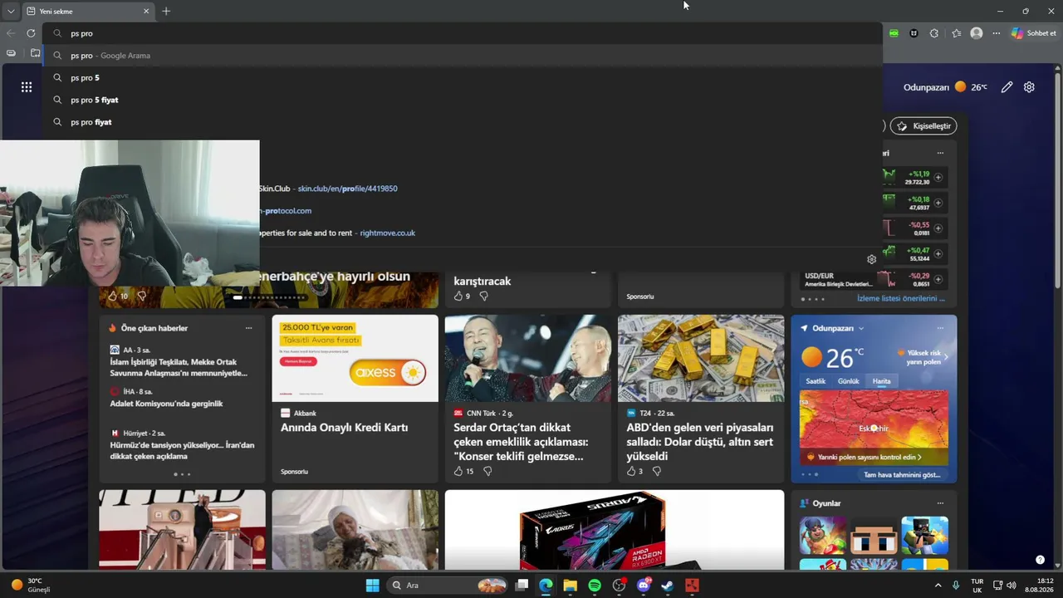Screen dimensions: 1063x598
Task: Open the finance card more options menu
Action: click(x=940, y=153)
